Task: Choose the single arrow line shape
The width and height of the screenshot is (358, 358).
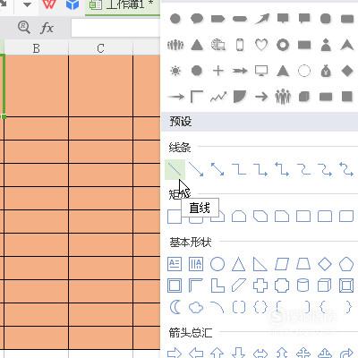Action: [196, 169]
